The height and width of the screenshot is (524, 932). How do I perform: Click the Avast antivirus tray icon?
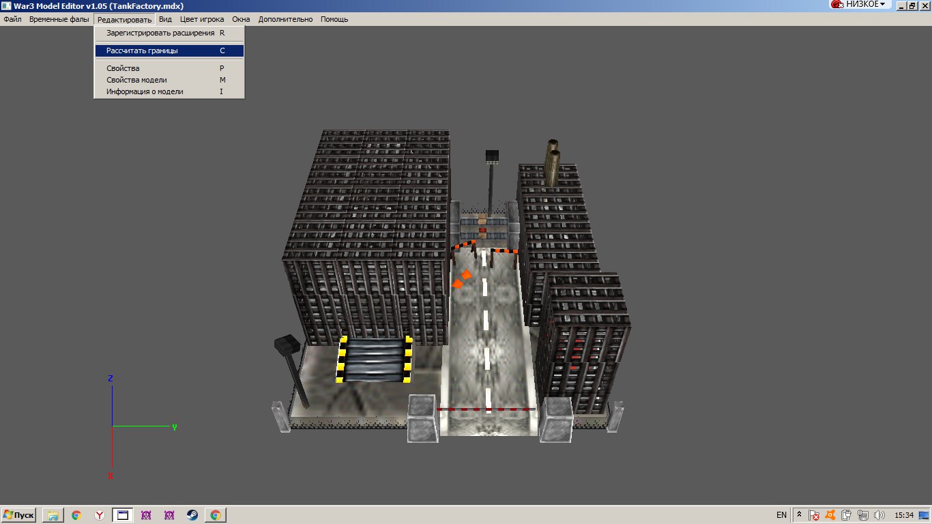point(830,515)
